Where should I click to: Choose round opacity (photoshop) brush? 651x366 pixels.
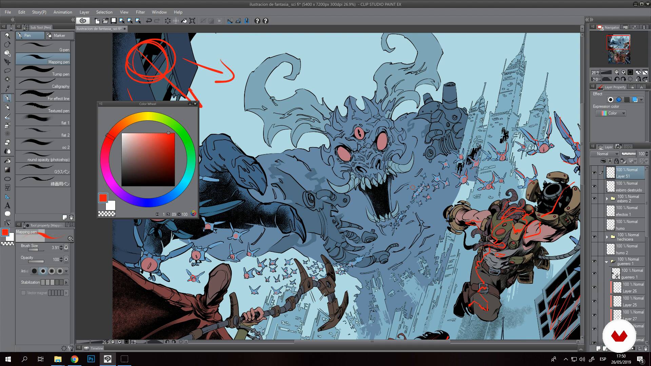[x=43, y=157]
